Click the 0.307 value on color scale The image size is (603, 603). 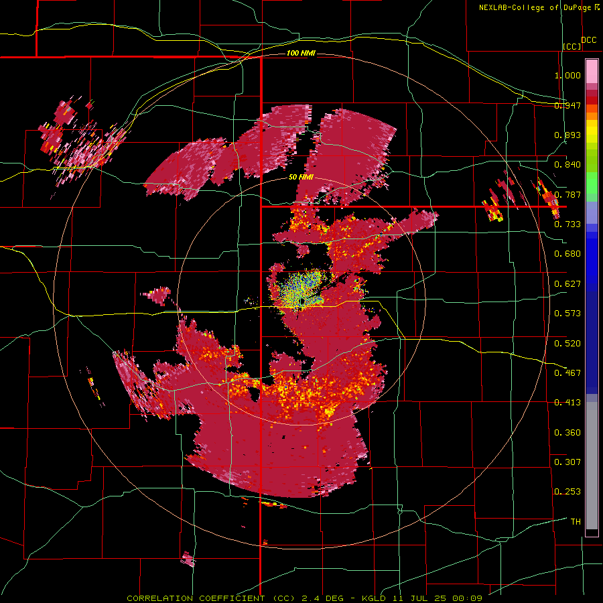pos(567,462)
